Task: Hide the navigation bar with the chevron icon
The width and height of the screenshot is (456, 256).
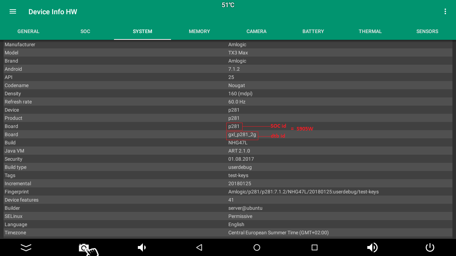Action: click(26, 247)
